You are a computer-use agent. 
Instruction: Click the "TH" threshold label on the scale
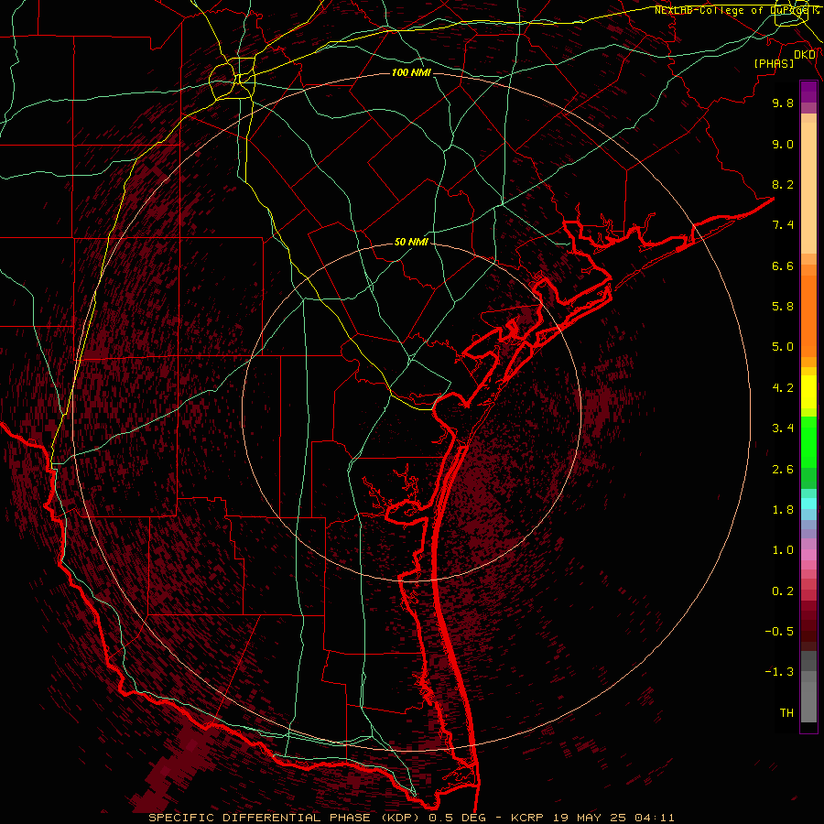click(x=786, y=713)
